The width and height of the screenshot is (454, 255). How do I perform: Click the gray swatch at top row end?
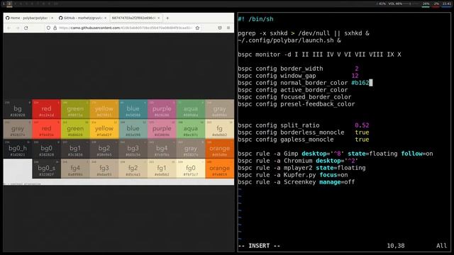[x=219, y=109]
